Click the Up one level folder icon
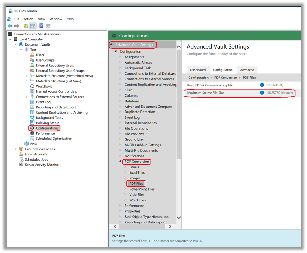The height and width of the screenshot is (253, 307). (26, 26)
